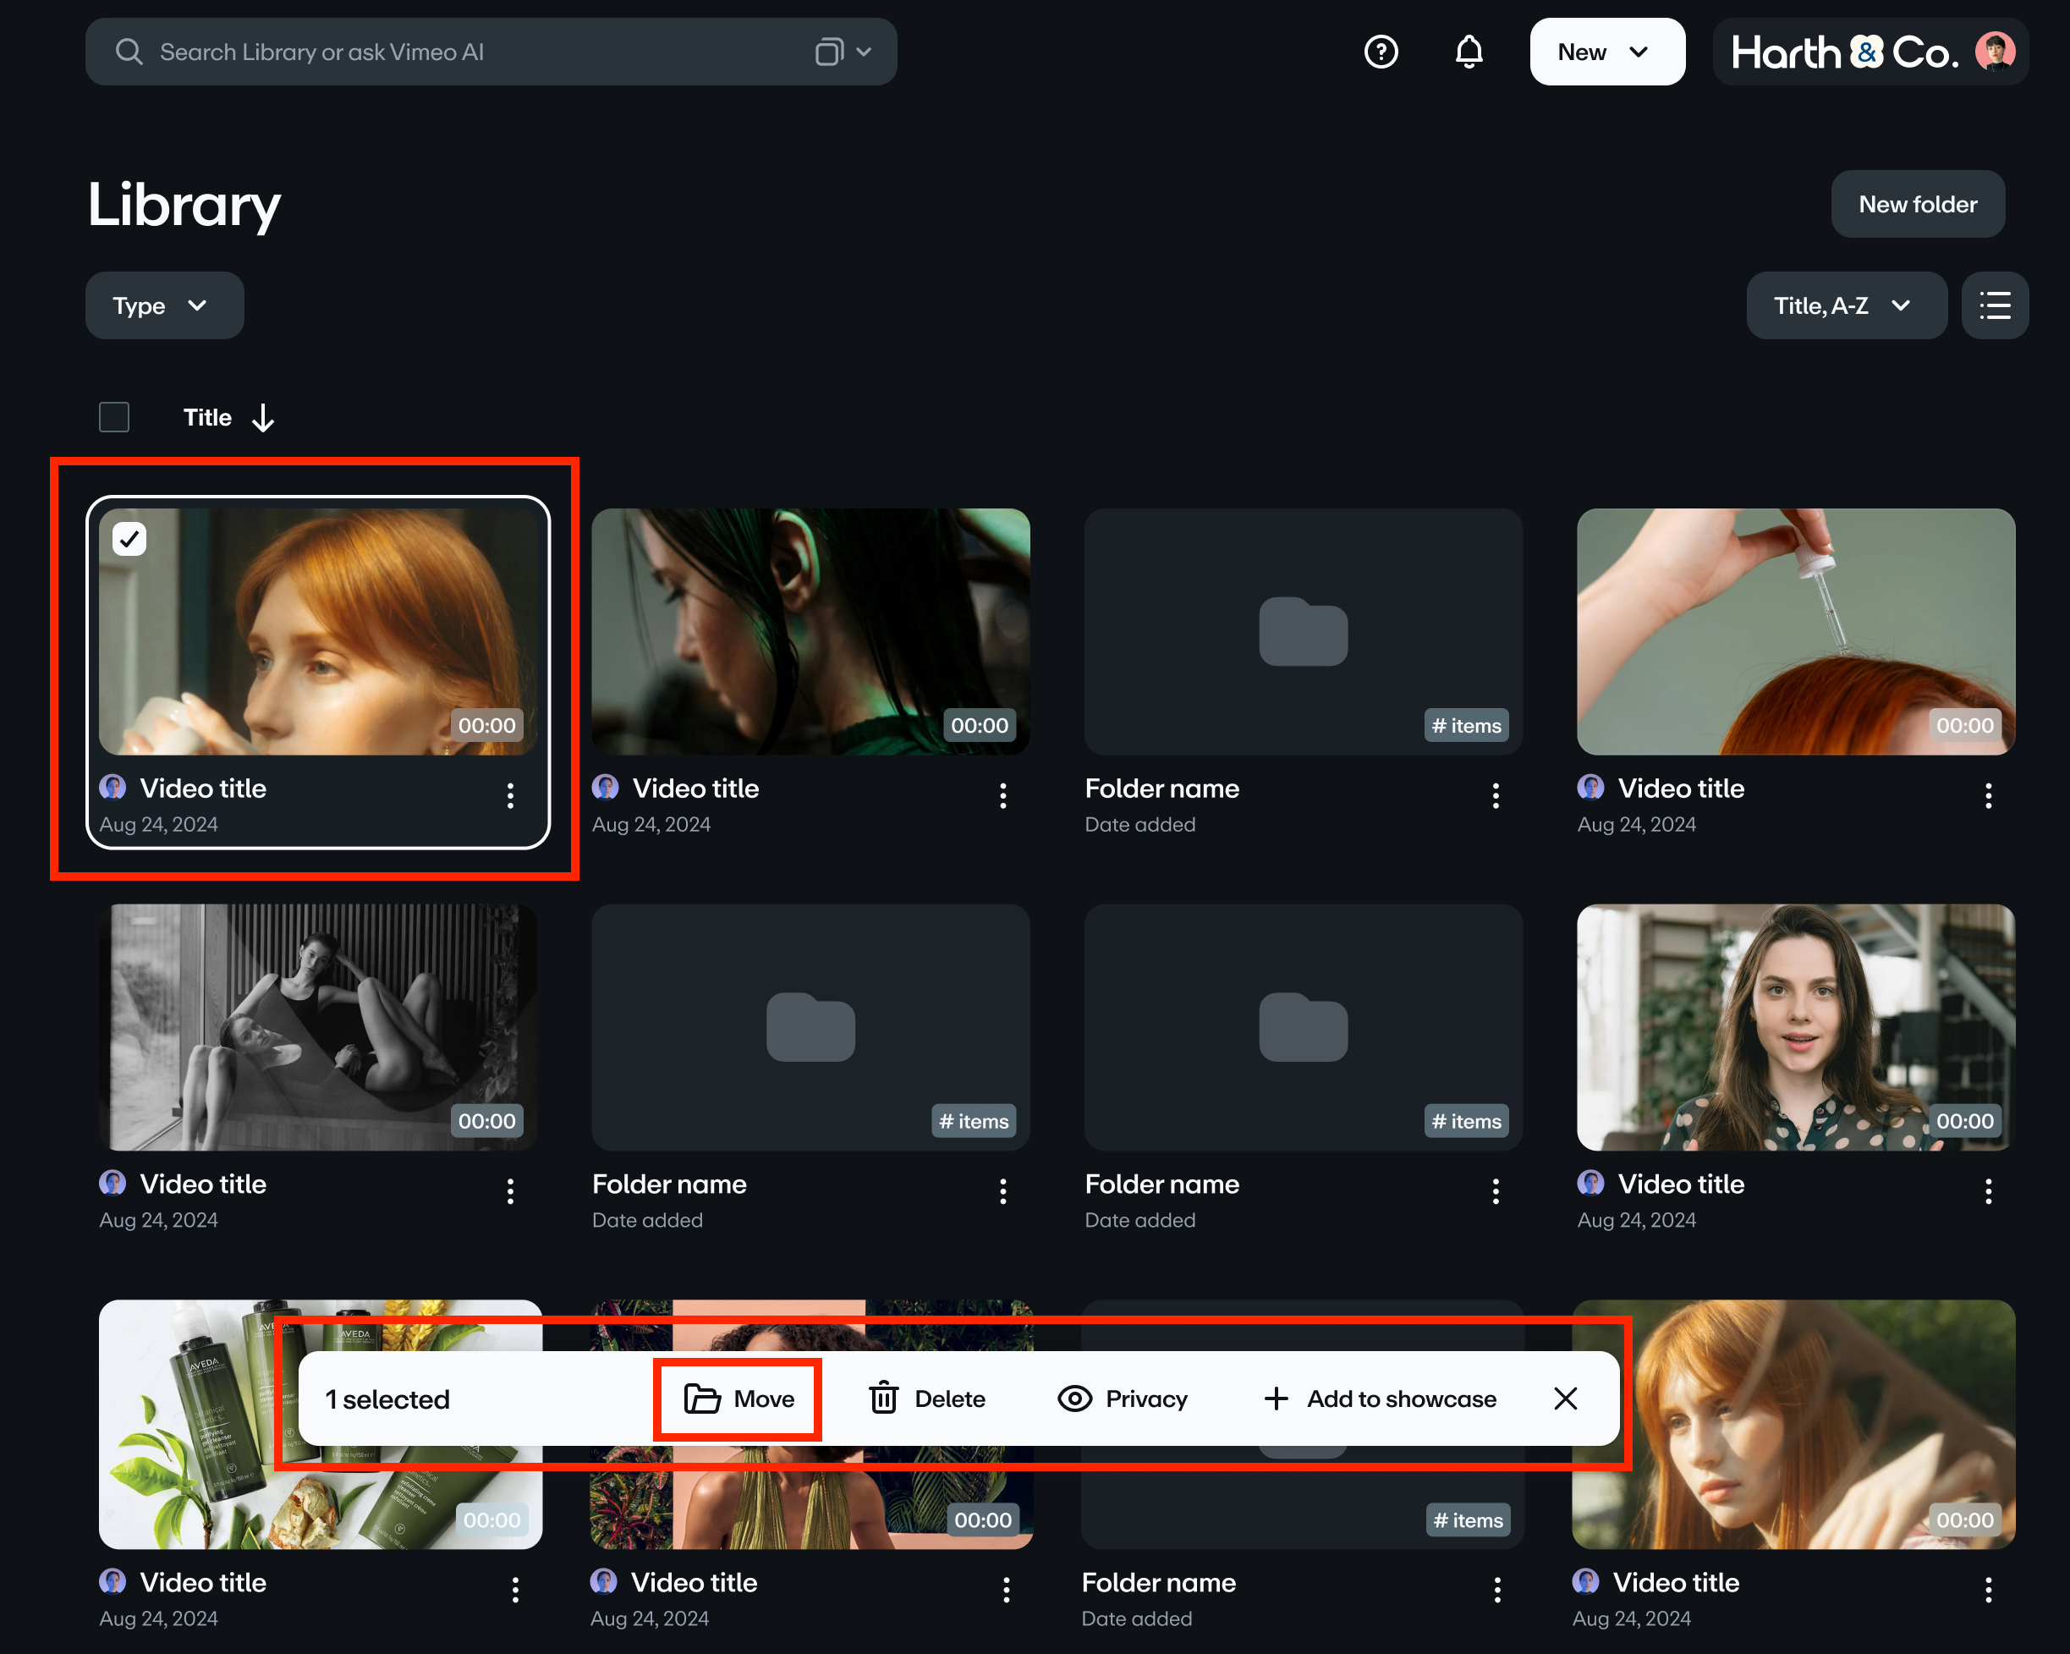The image size is (2070, 1654).
Task: Expand the New button dropdown
Action: point(1606,52)
